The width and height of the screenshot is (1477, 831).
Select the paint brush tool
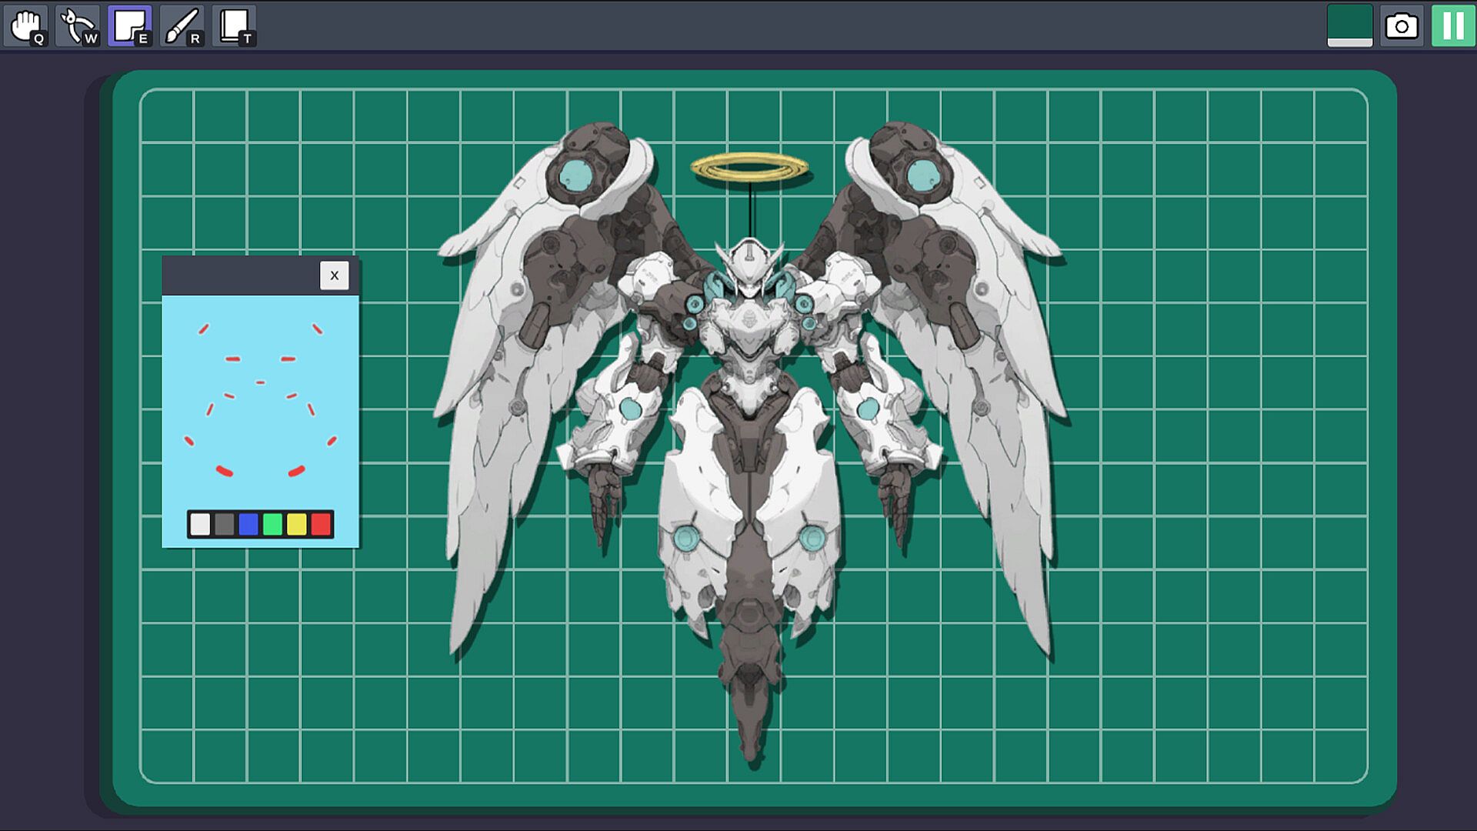(182, 26)
